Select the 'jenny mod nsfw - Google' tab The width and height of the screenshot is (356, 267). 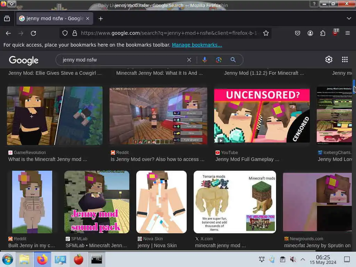(55, 19)
